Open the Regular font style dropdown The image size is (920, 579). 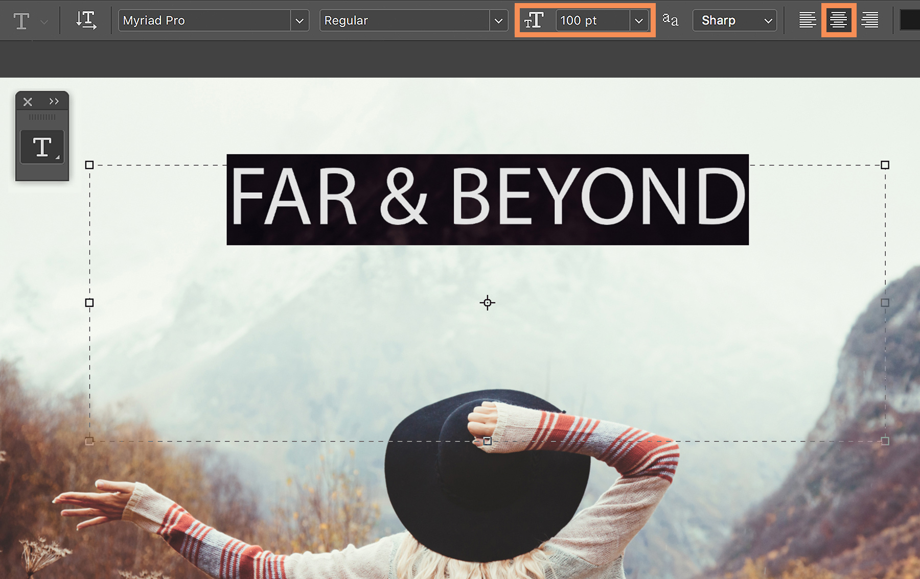[499, 20]
